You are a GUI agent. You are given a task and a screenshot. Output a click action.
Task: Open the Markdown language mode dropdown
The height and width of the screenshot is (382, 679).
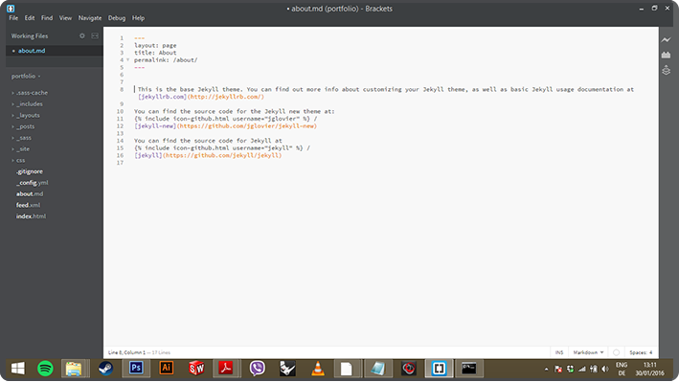coord(588,352)
